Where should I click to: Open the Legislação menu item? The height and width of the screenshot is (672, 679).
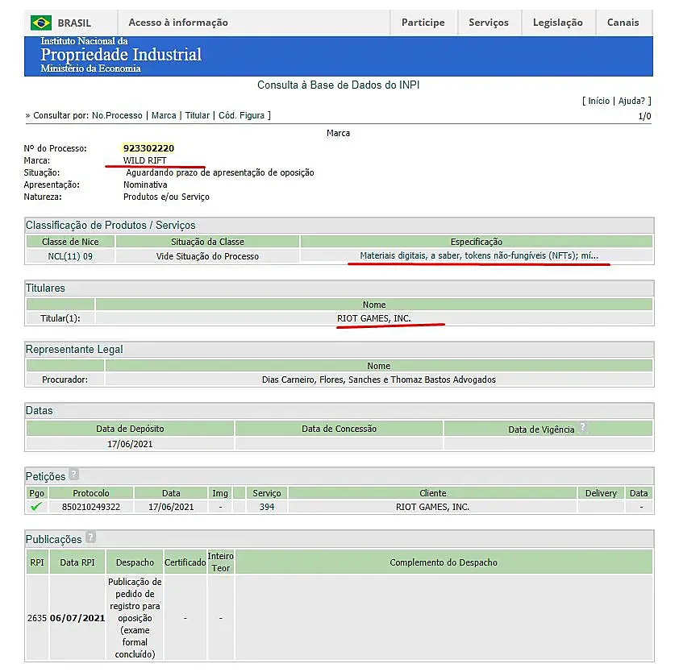(557, 23)
